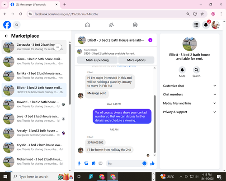Open the browser zoom magnifier icon
Image resolution: width=226 pixels, height=181 pixels.
pyautogui.click(x=188, y=14)
